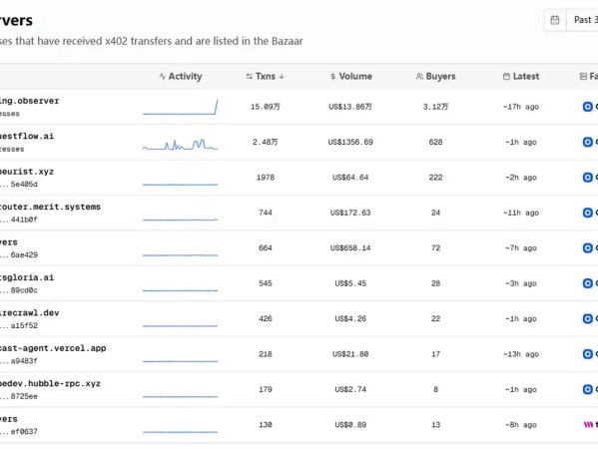Open the sgloria.ai server row
The image size is (598, 449).
(x=299, y=283)
